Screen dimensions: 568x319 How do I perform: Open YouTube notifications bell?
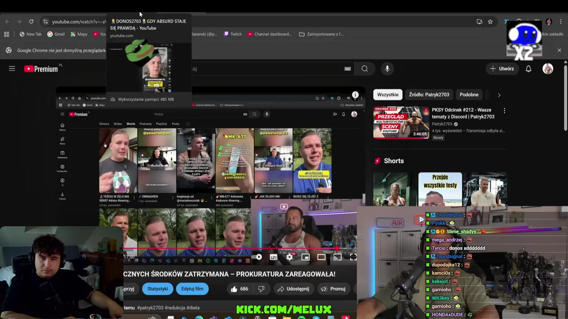(x=529, y=69)
